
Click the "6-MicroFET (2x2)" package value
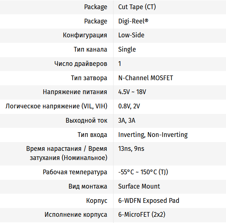point(144,215)
